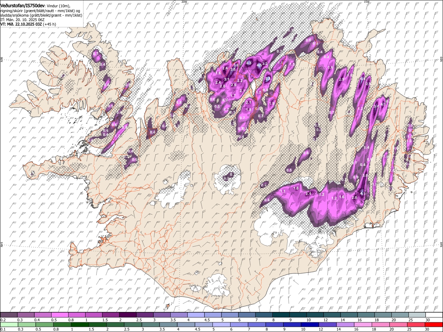Click the '(+45 h)' forecast offset text
This screenshot has height=332, width=443.
[49, 24]
